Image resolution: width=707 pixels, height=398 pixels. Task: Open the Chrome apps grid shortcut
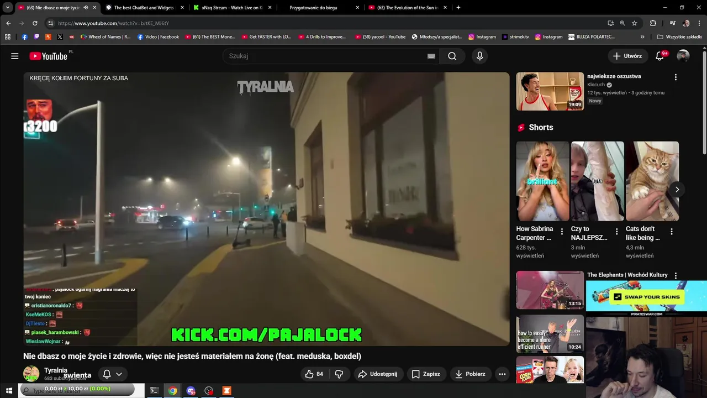pos(8,37)
